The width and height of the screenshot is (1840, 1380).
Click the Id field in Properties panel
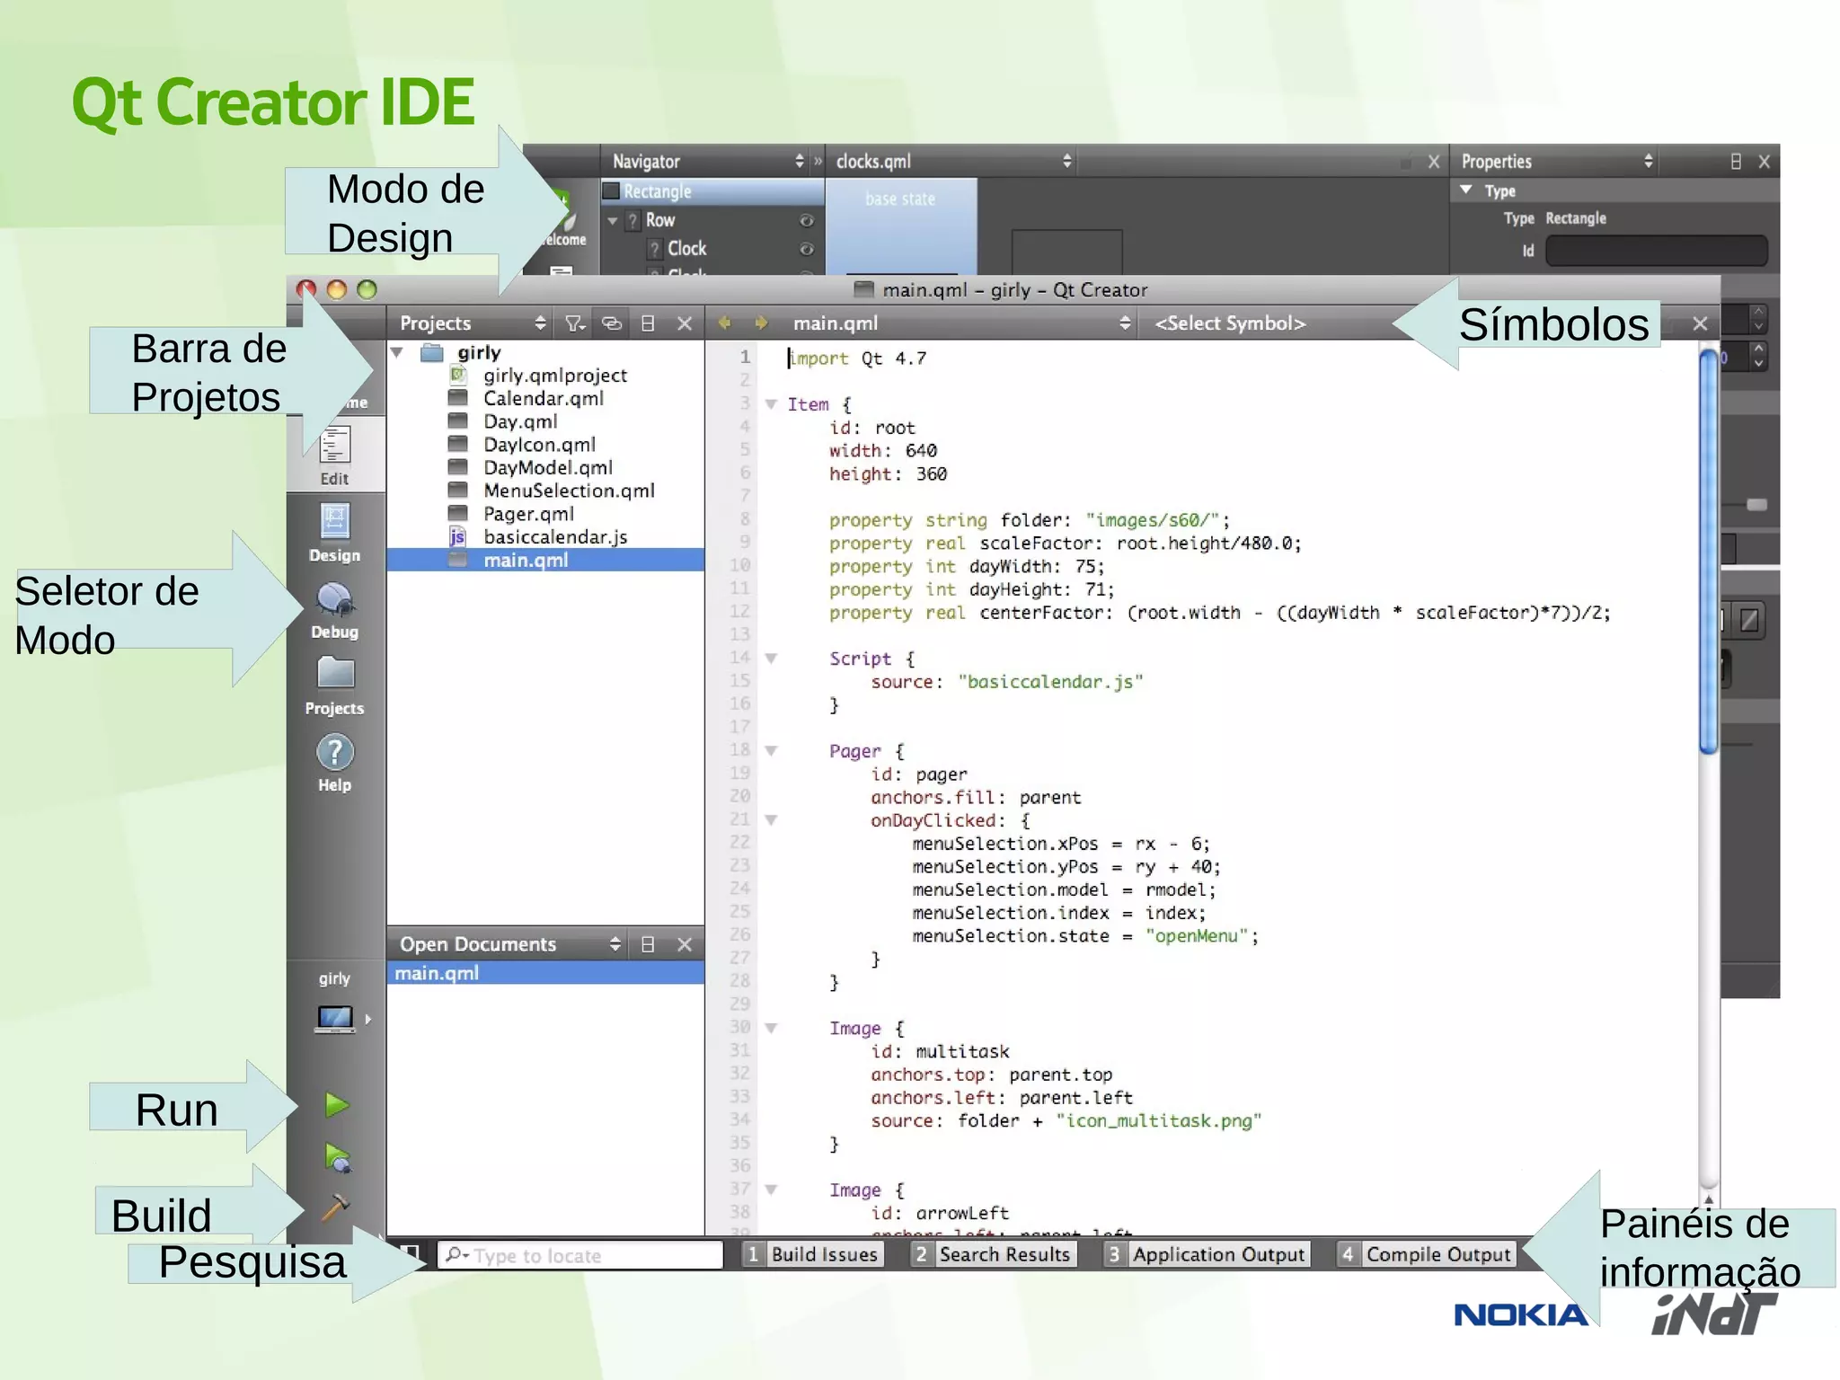1657,251
